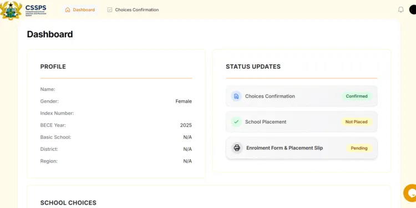Viewport: 416px width, 208px height.
Task: Click the printer icon for Enrolment Form
Action: [237, 148]
